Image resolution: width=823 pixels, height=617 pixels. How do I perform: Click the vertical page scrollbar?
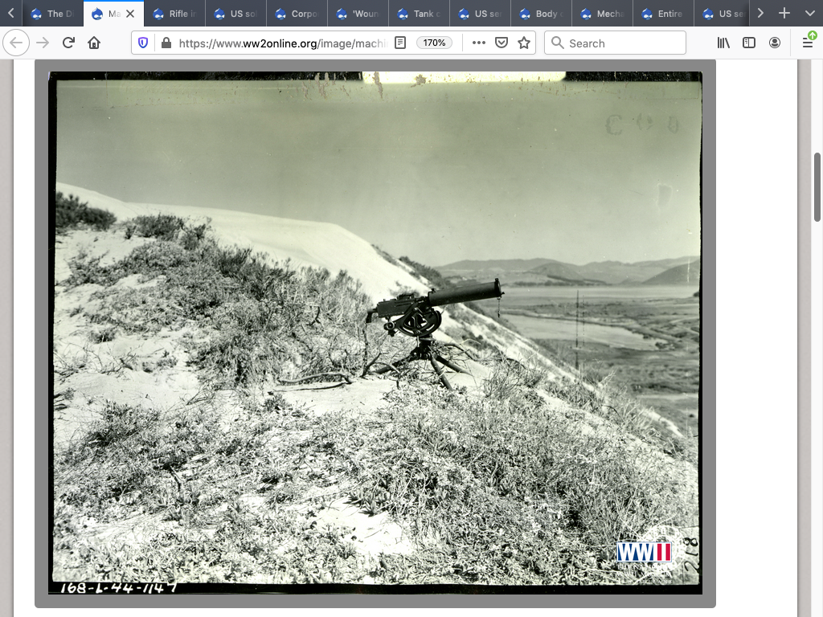click(x=817, y=186)
